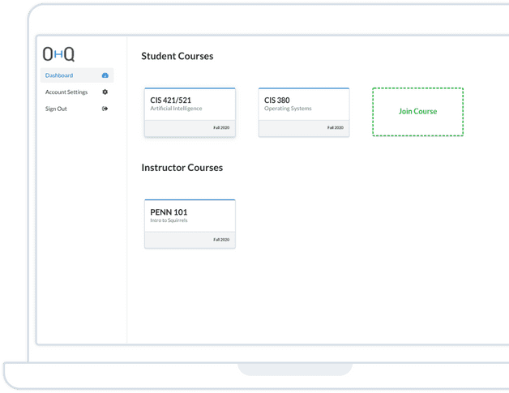The width and height of the screenshot is (509, 393).
Task: Click the Instructor Courses heading
Action: pyautogui.click(x=182, y=168)
